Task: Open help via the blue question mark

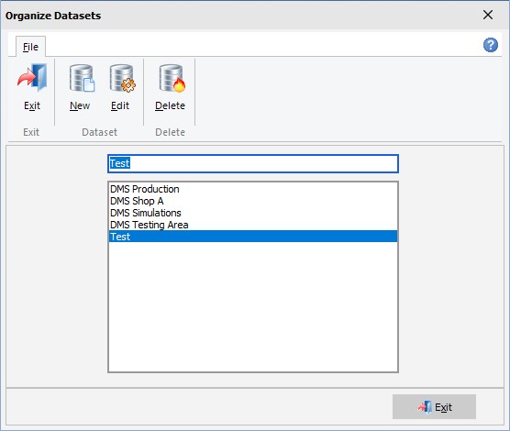Action: point(490,45)
